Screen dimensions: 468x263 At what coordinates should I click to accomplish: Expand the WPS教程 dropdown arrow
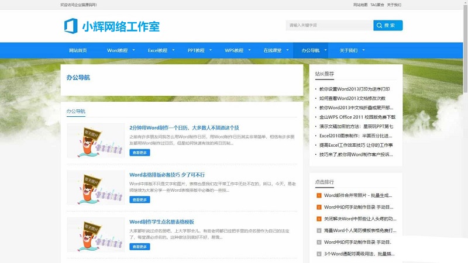pos(250,50)
